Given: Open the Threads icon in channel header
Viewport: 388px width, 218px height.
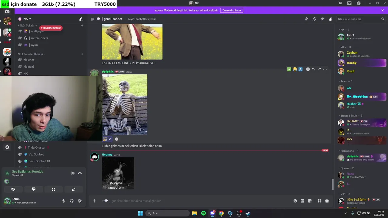Looking at the screenshot, I should coord(306,19).
